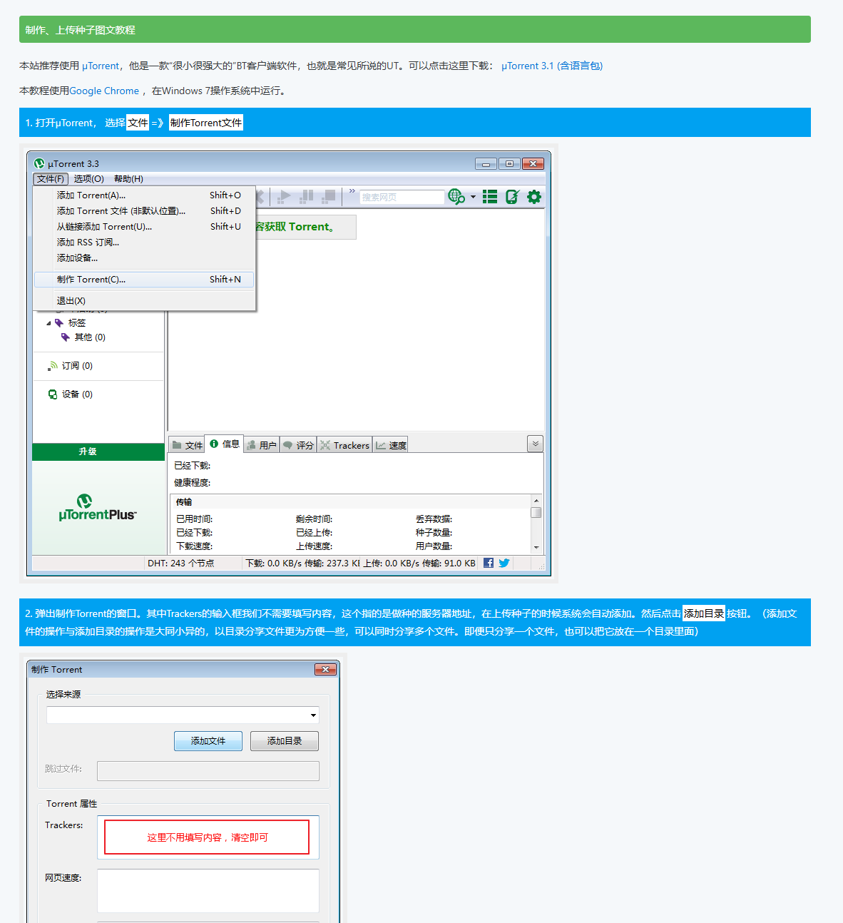The image size is (843, 923).
Task: Click the transfer panel scroll up arrow
Action: [536, 501]
